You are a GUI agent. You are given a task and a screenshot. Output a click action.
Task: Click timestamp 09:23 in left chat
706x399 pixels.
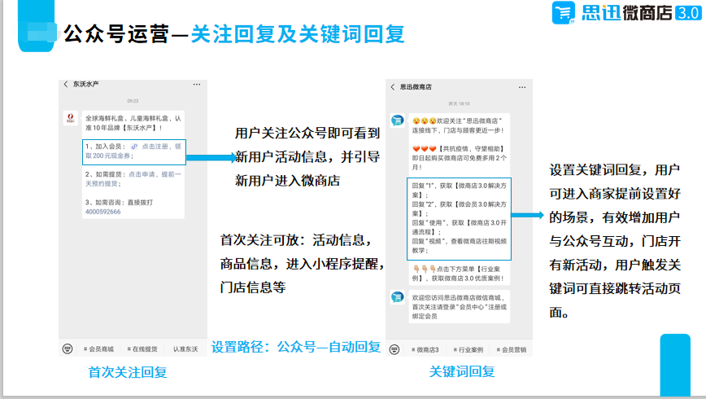[x=133, y=101]
